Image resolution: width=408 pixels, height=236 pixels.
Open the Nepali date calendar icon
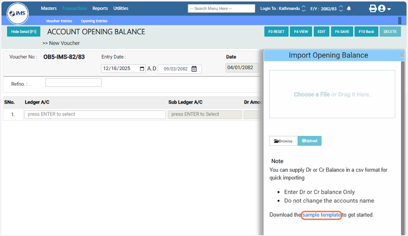click(x=194, y=69)
